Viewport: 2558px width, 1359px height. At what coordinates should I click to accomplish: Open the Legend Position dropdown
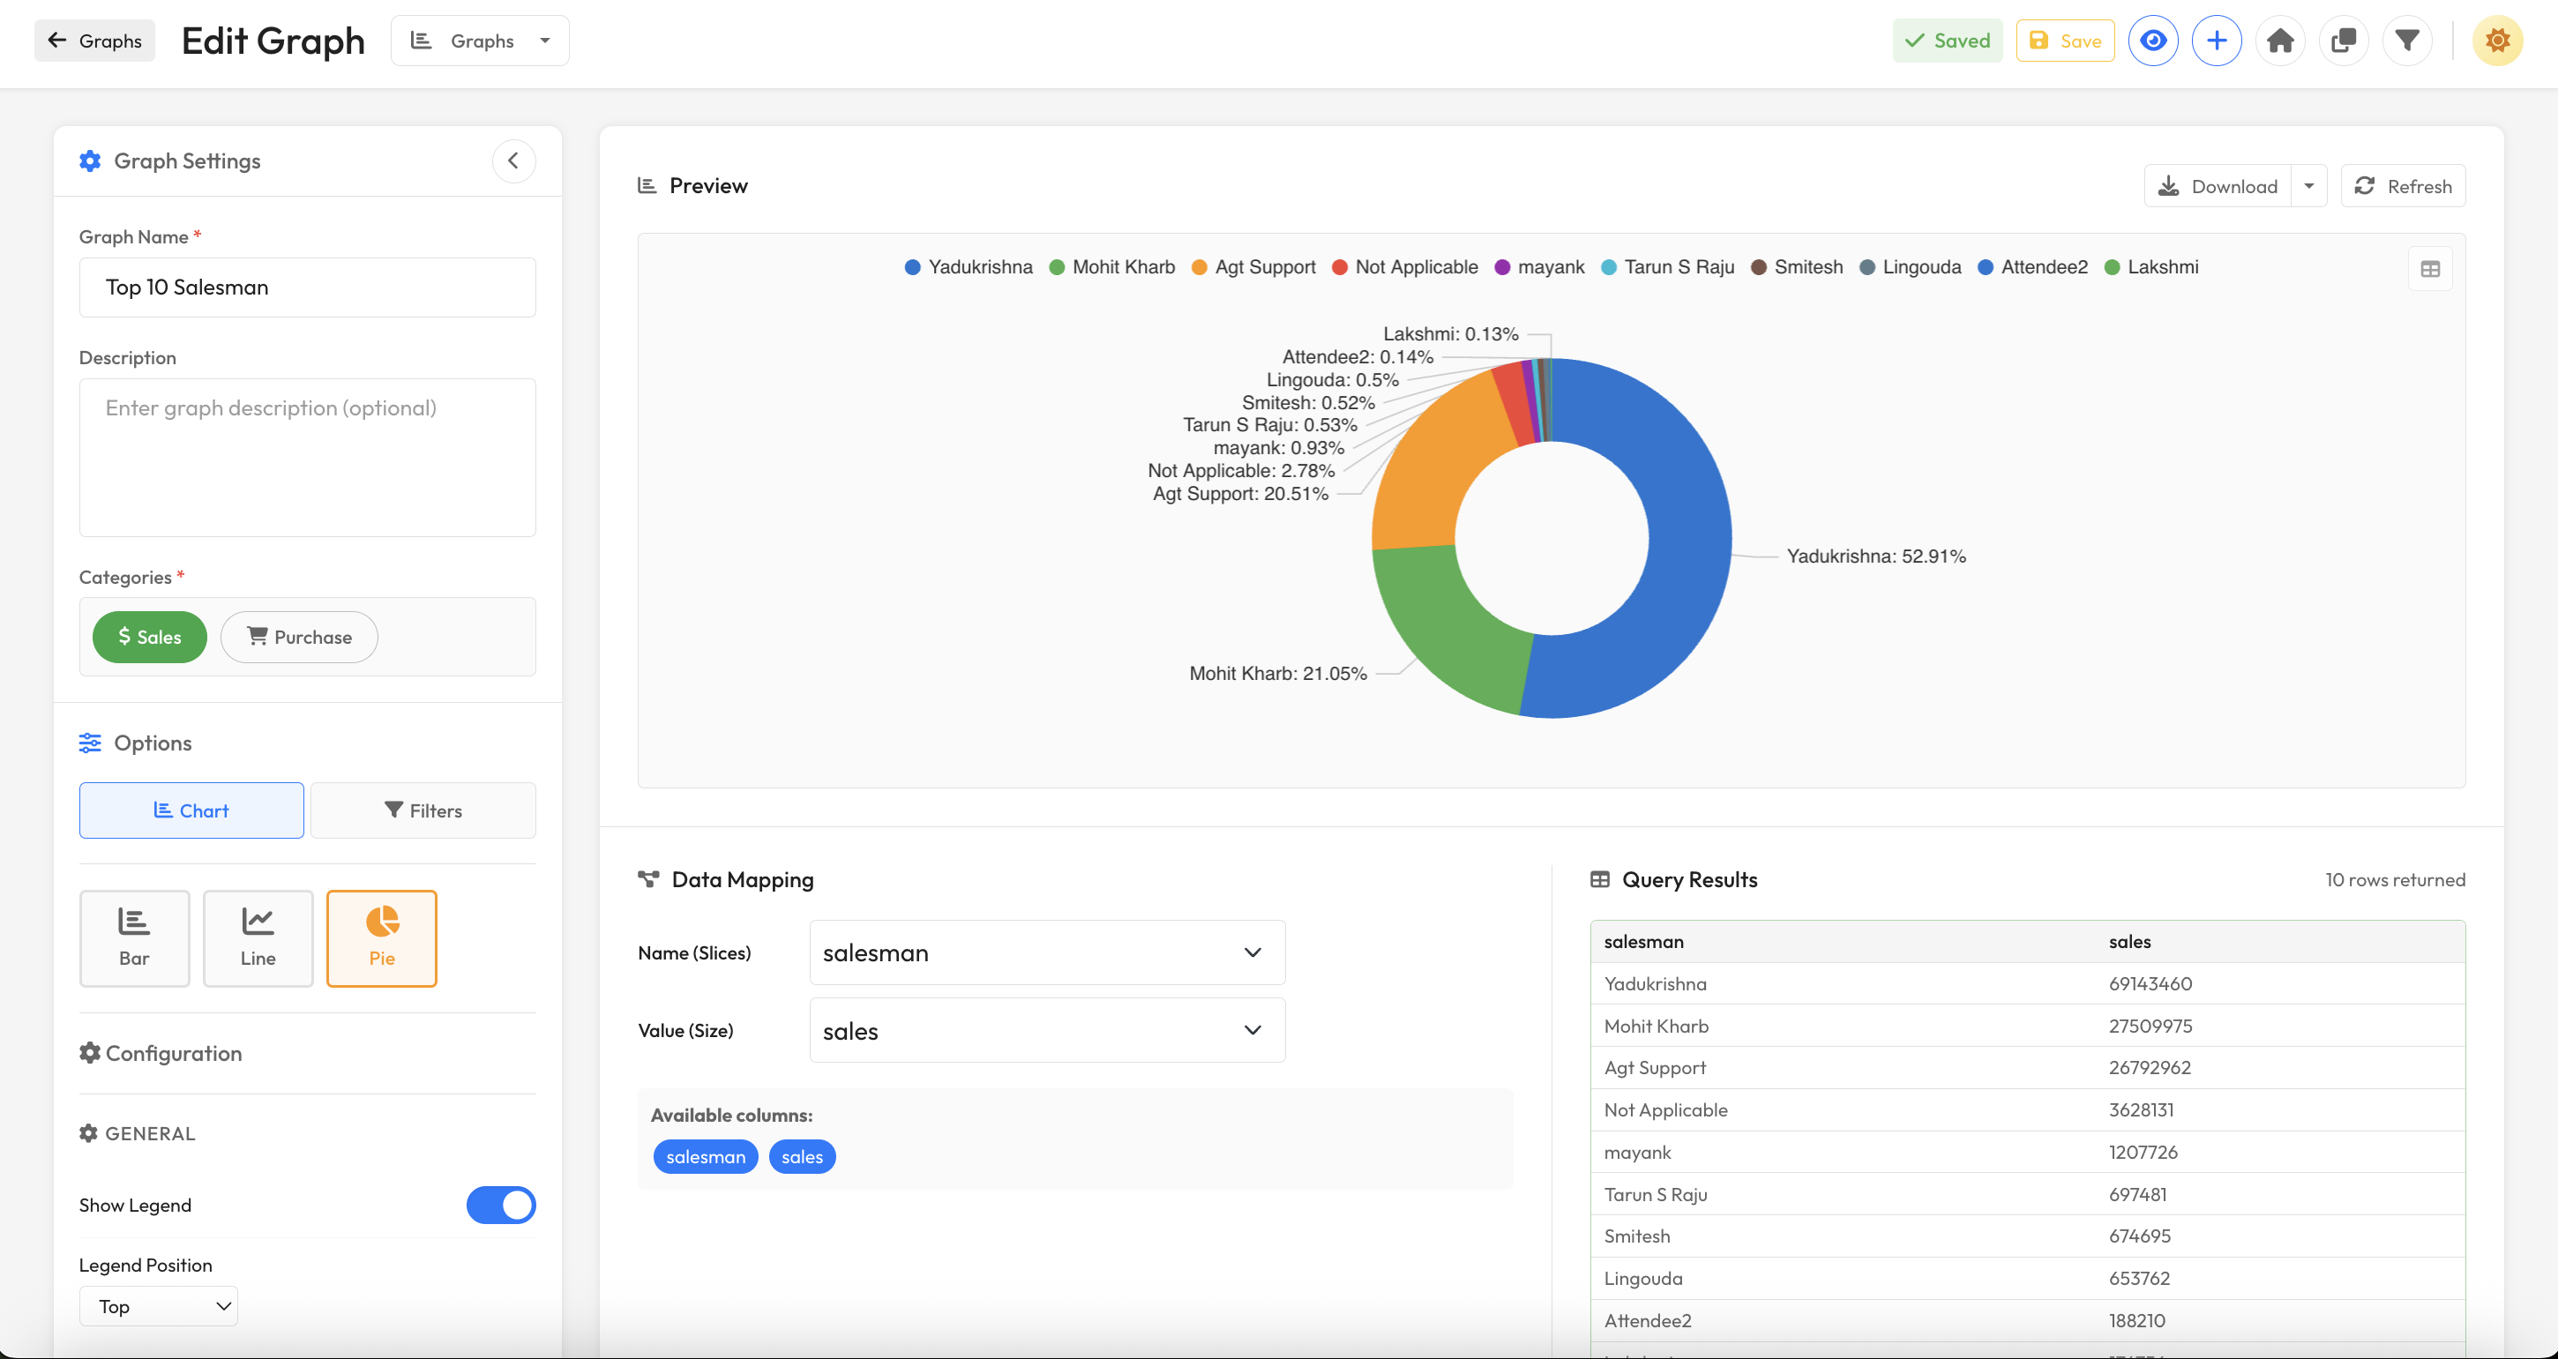click(158, 1305)
